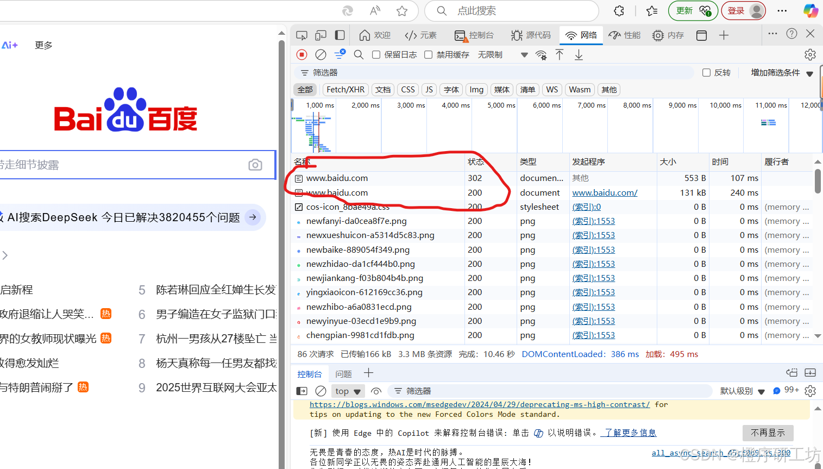Switch to 性能 Performance tab

point(625,35)
